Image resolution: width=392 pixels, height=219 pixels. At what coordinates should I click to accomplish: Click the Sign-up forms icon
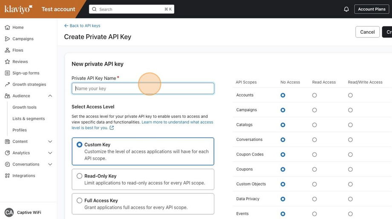7,73
